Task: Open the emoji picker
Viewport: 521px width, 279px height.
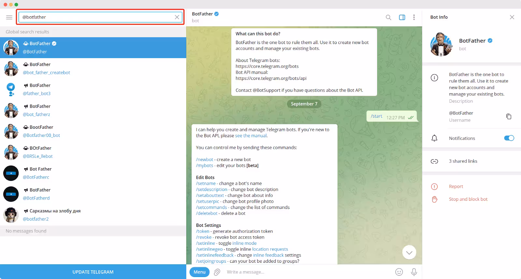Action: [x=399, y=272]
